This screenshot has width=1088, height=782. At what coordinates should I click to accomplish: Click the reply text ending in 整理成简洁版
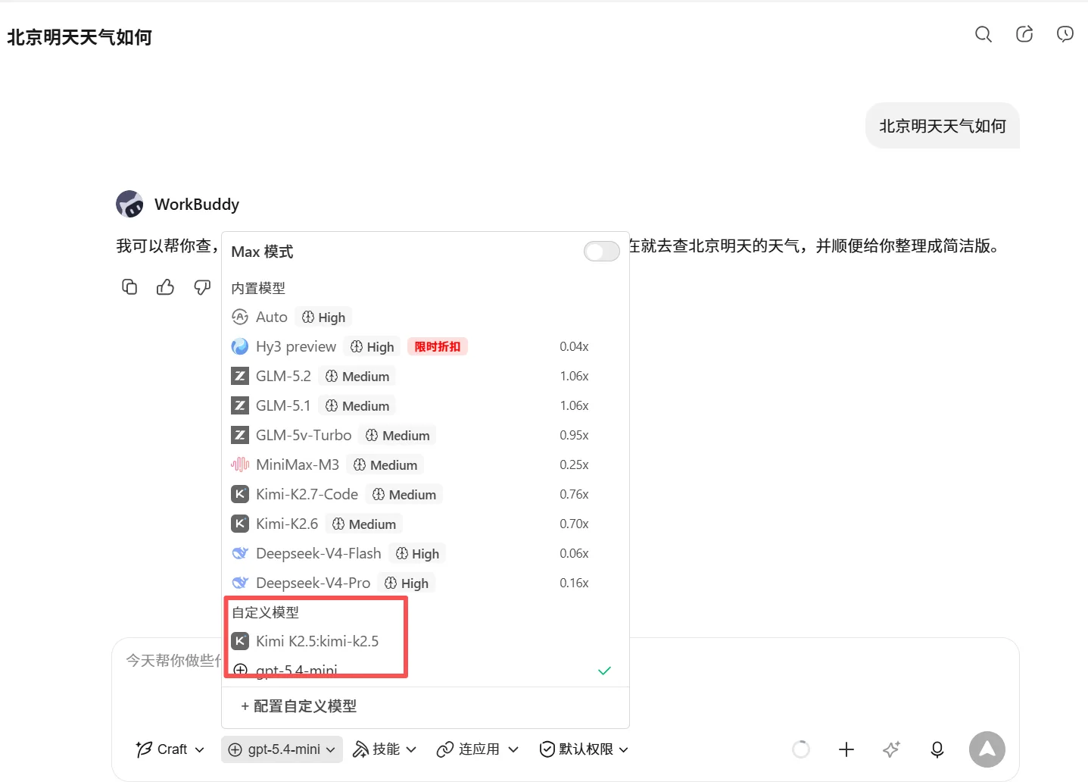(x=814, y=246)
